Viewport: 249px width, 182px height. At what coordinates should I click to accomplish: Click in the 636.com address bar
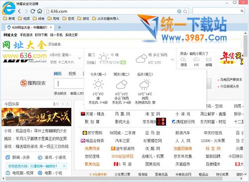[111, 11]
